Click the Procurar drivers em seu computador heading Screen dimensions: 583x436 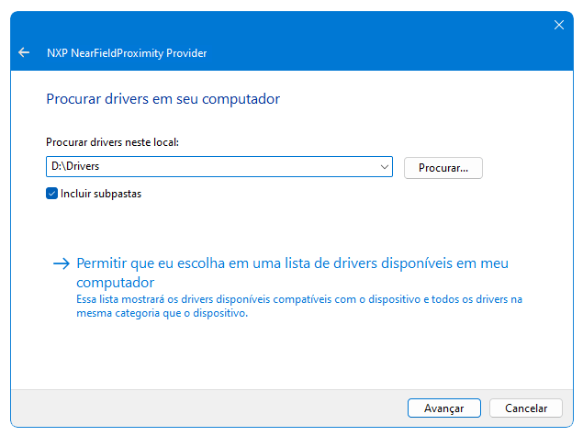(x=163, y=99)
